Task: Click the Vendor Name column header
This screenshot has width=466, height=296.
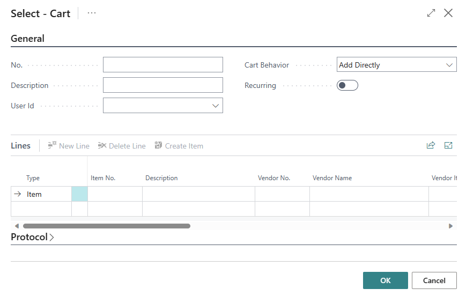Action: (332, 178)
